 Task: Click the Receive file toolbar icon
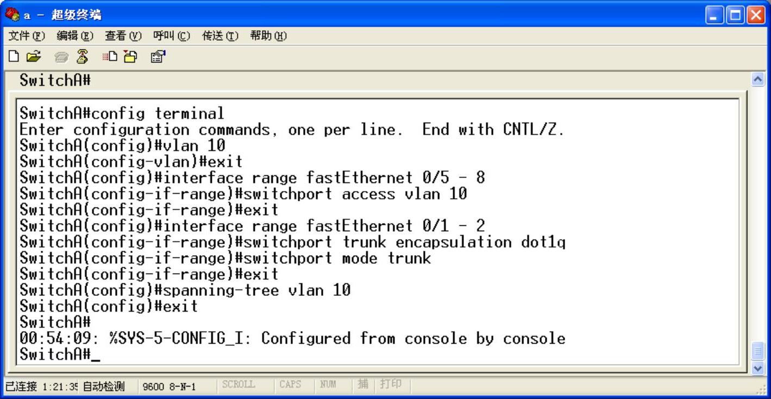[x=130, y=56]
